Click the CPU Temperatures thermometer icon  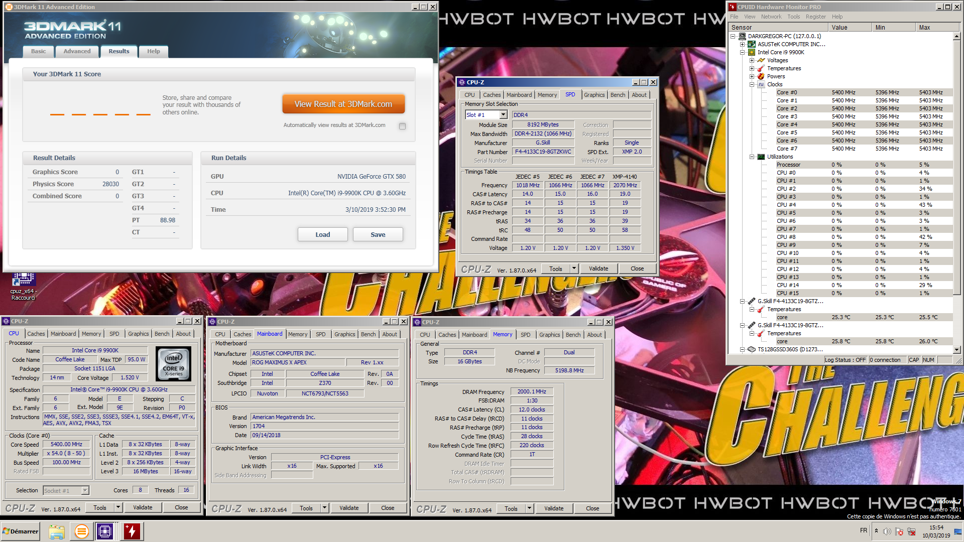(761, 68)
